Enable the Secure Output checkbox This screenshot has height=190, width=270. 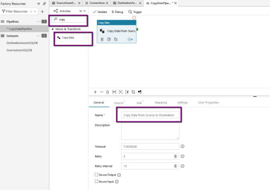(96, 175)
